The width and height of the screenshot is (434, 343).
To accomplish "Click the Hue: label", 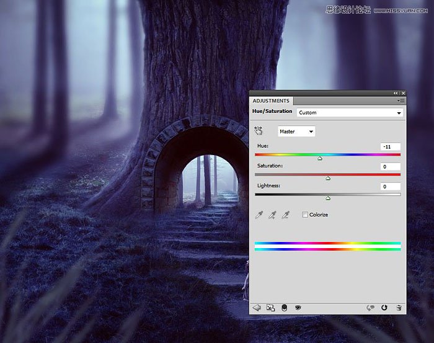I will [x=263, y=146].
